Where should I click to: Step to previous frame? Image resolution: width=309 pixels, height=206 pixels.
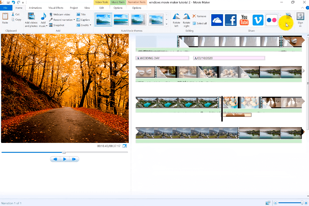55,159
